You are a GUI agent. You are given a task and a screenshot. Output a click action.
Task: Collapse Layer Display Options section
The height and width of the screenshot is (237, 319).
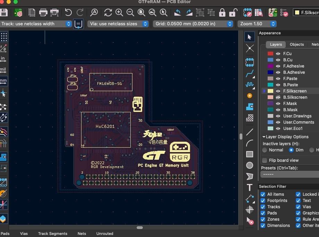(264, 137)
